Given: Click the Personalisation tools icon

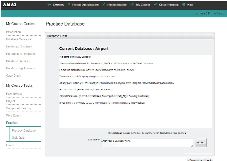Looking at the screenshot, I should click(x=104, y=5).
